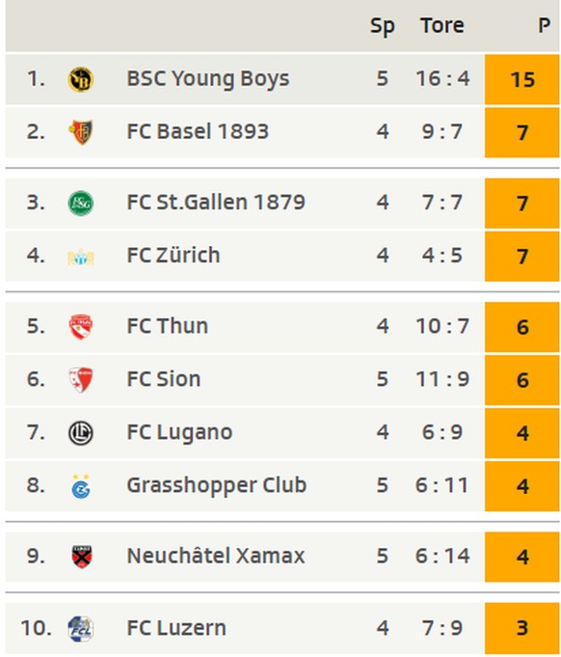Select Grasshopper Club goals 6 : 11

(442, 485)
